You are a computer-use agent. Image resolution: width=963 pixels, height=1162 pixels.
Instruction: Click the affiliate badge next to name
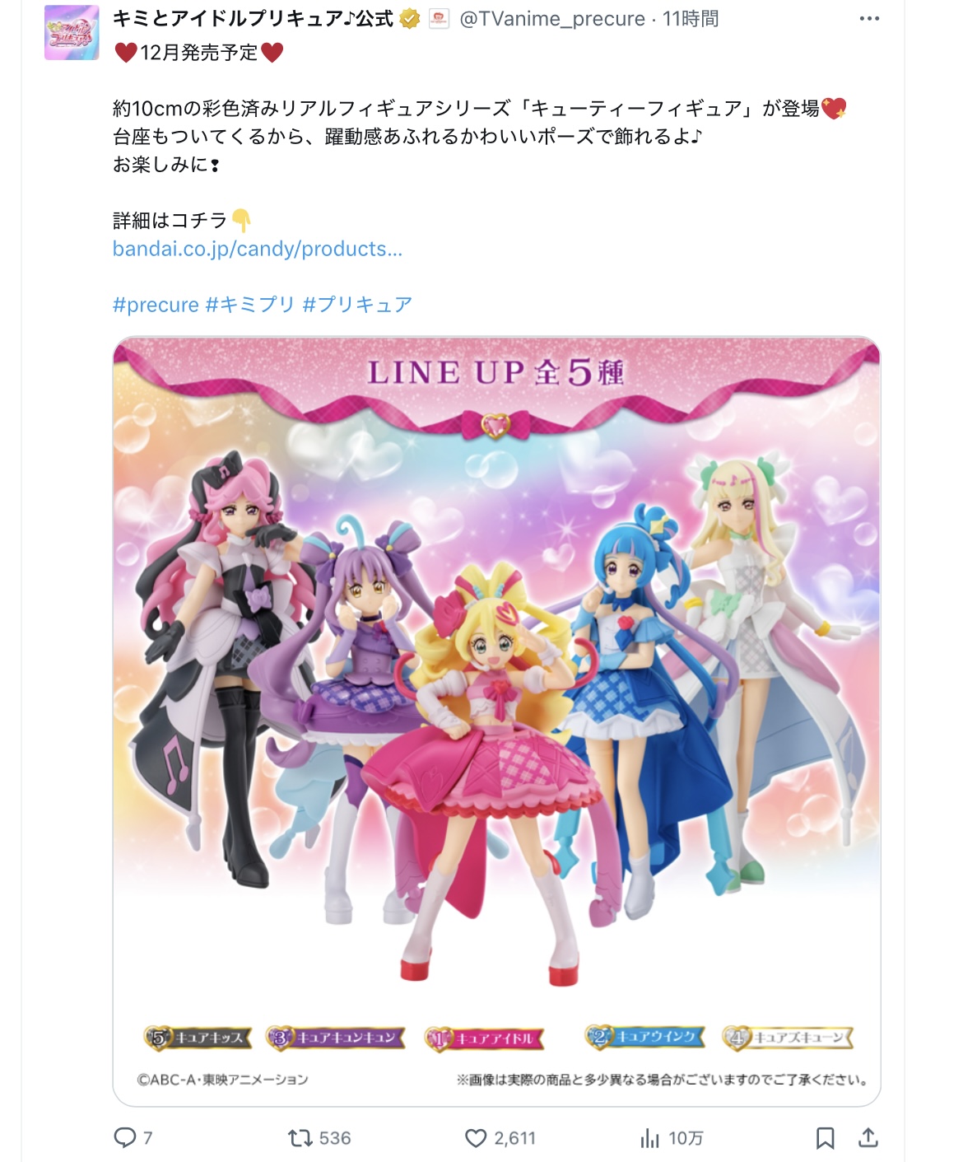click(x=440, y=19)
